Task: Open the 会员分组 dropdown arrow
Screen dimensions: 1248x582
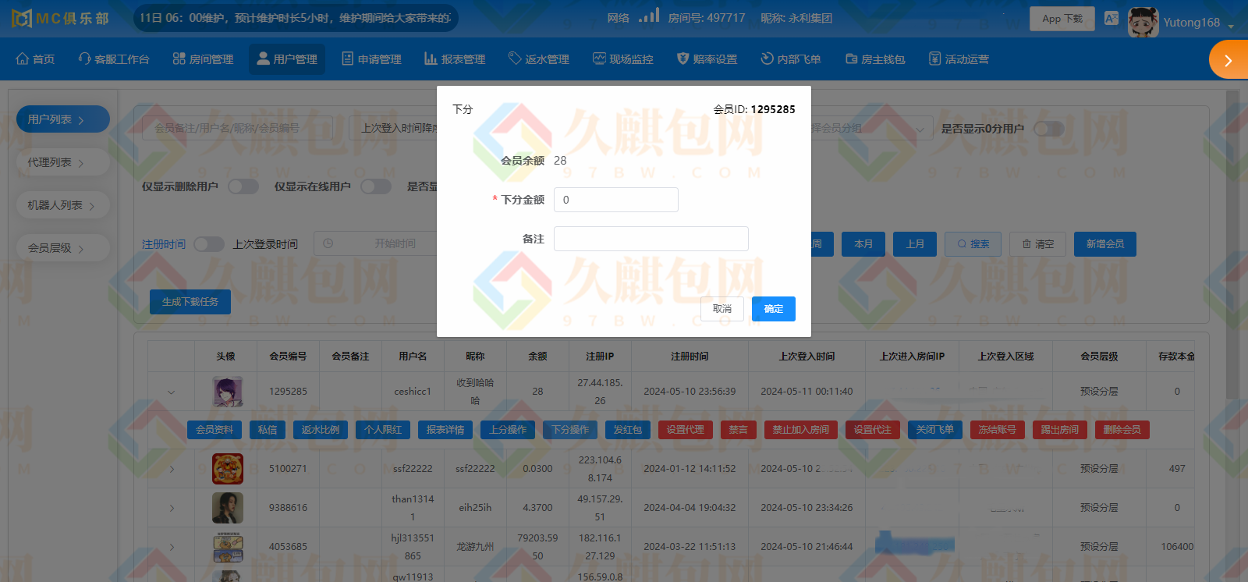Action: click(920, 129)
